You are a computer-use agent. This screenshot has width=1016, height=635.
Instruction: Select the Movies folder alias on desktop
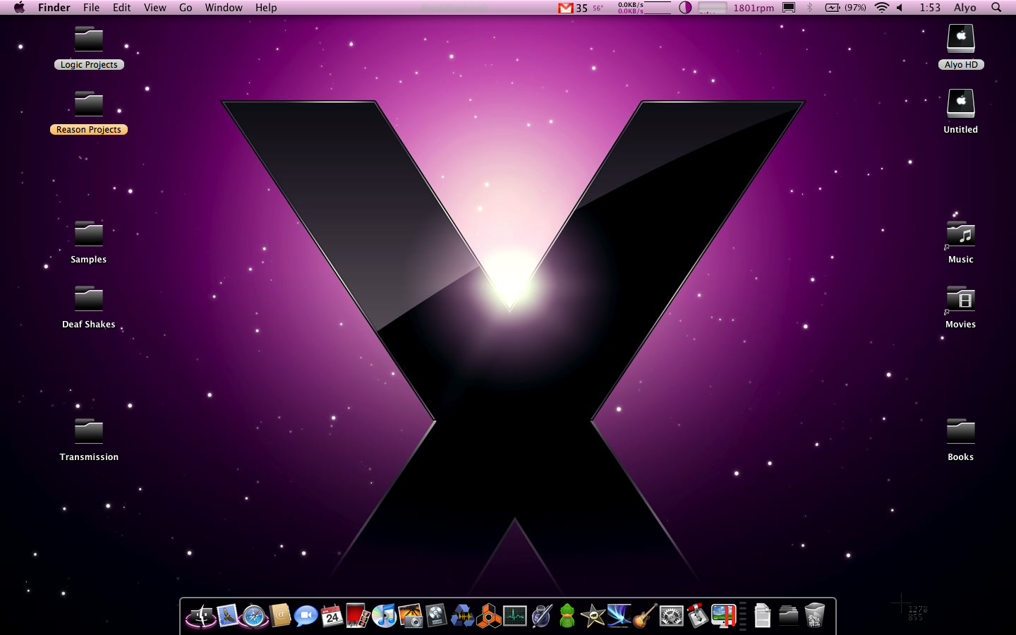[961, 307]
